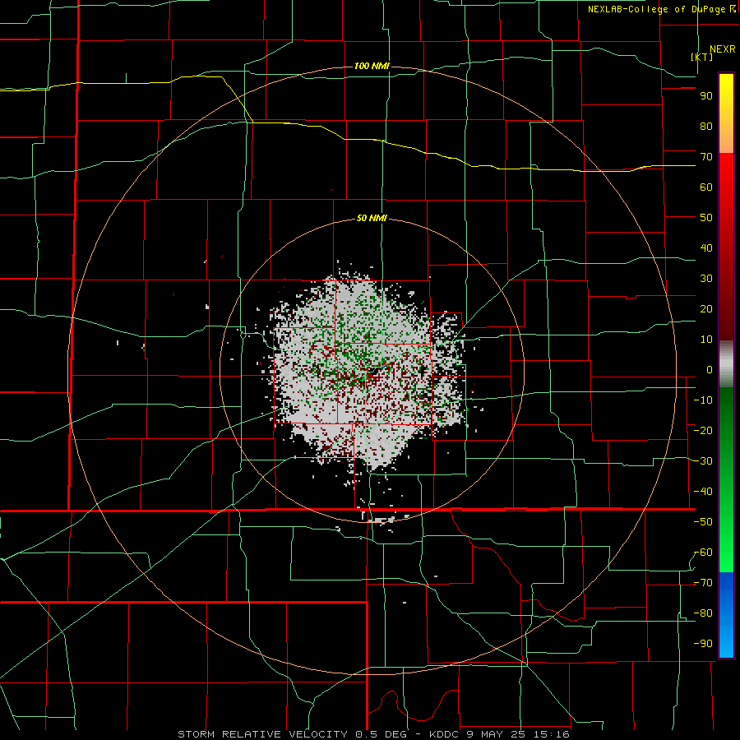Click the 0.5 DEG elevation text in caption
This screenshot has width=740, height=740.
point(385,734)
